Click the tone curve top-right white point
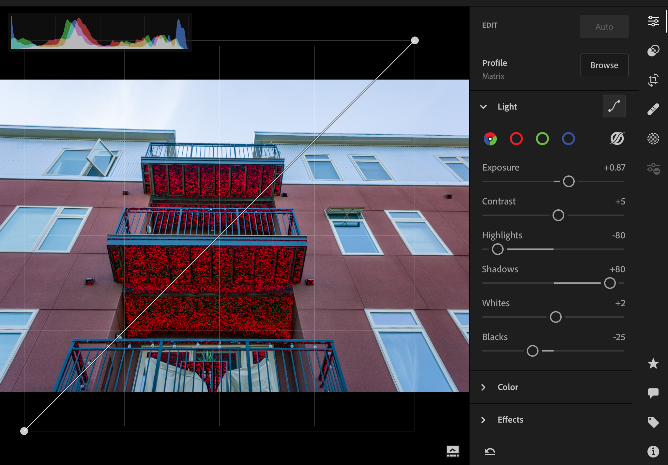 tap(415, 40)
